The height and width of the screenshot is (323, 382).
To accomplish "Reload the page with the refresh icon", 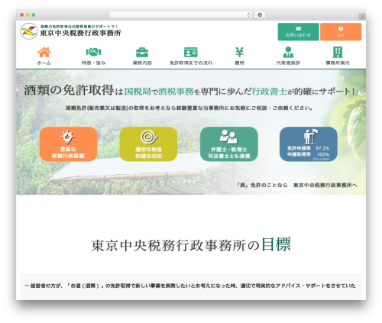I will pos(248,15).
